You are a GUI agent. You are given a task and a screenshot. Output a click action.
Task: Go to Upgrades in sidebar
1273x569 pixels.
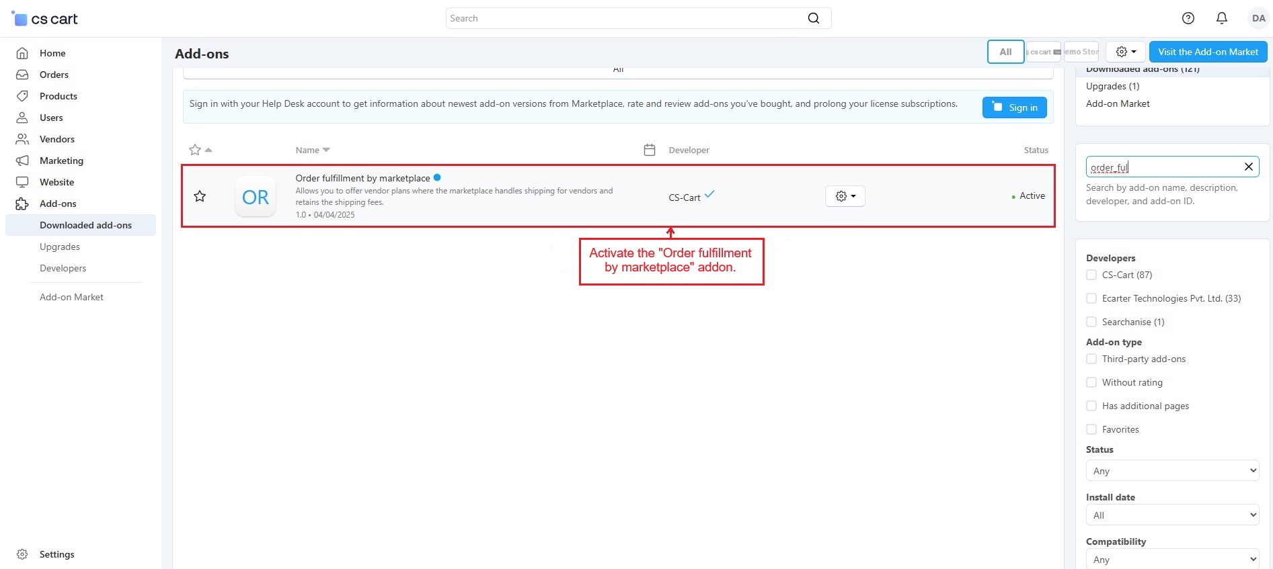[60, 247]
